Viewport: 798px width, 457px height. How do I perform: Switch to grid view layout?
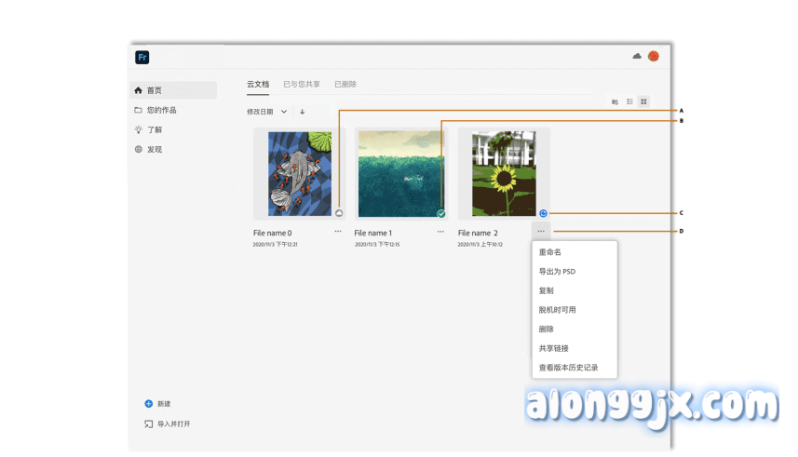pyautogui.click(x=643, y=101)
